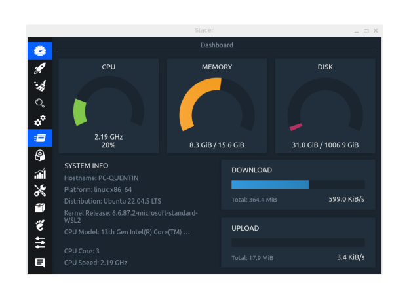The width and height of the screenshot is (409, 300).
Task: Open Gnome Settings footprint icon
Action: point(40,225)
